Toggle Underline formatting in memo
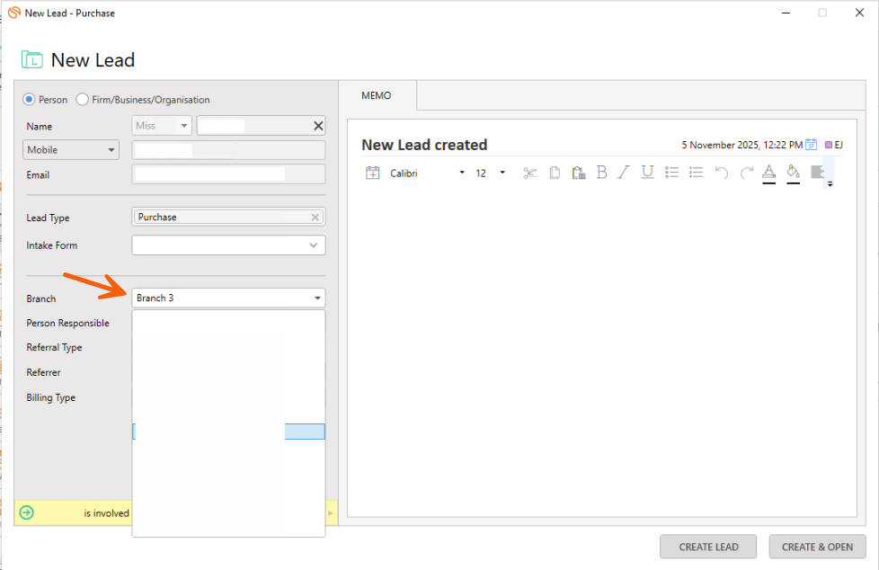 [x=647, y=173]
